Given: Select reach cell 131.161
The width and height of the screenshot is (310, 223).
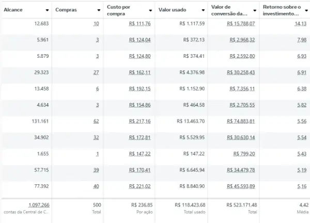Looking at the screenshot, I should (x=40, y=121).
